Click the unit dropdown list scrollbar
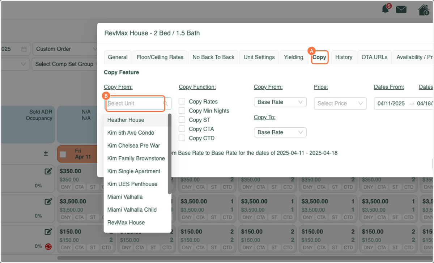434x263 pixels. [x=169, y=154]
